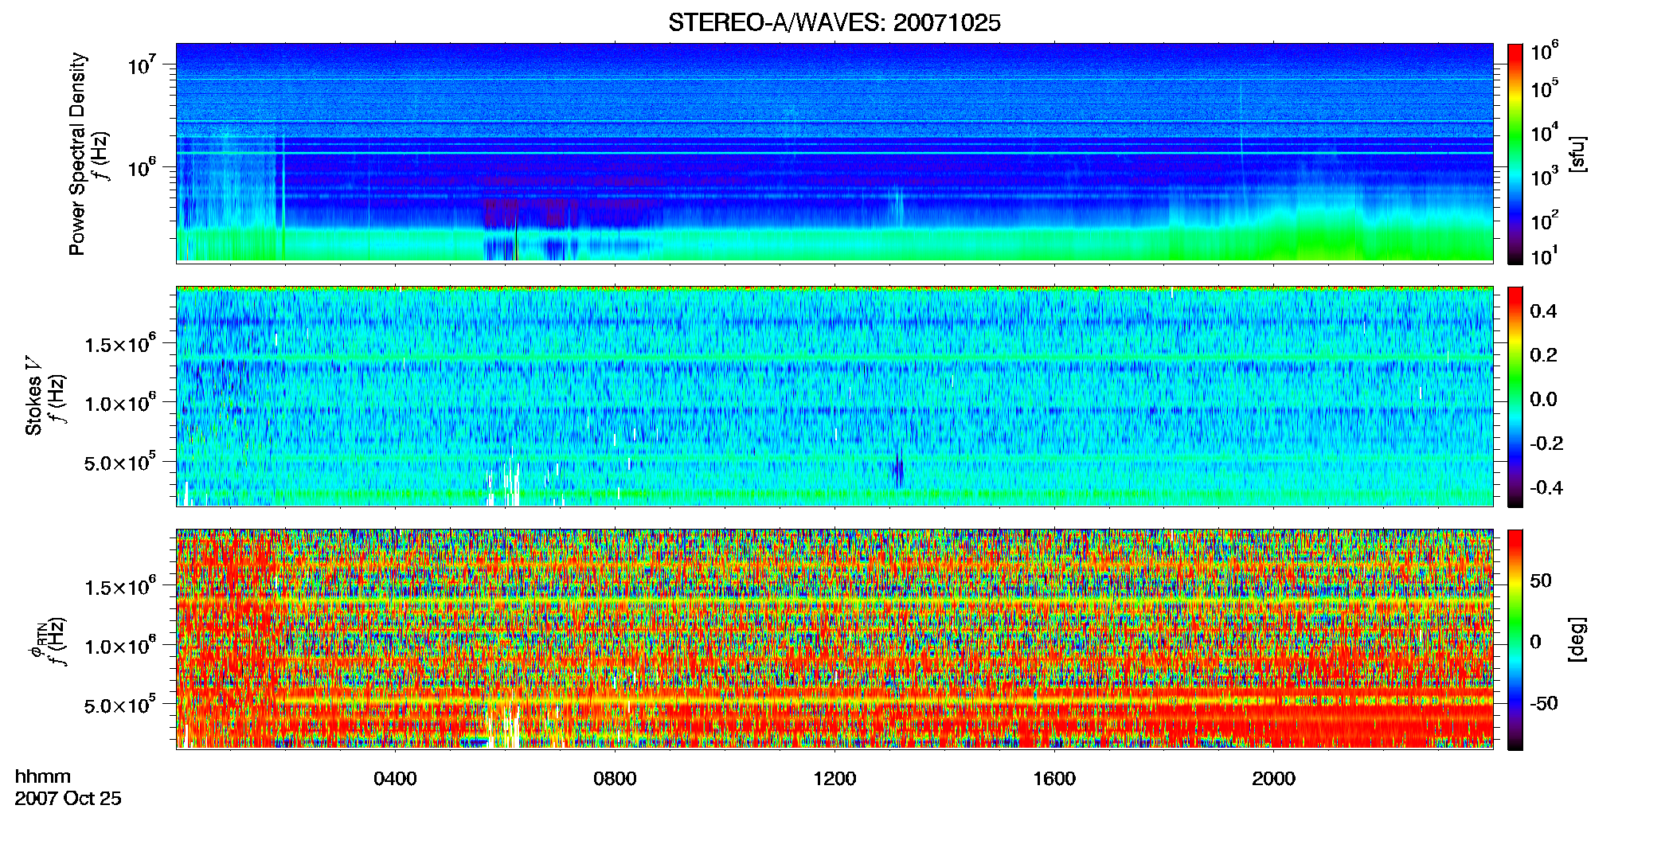Click the phi RTN direction spectrogram panel

point(834,639)
